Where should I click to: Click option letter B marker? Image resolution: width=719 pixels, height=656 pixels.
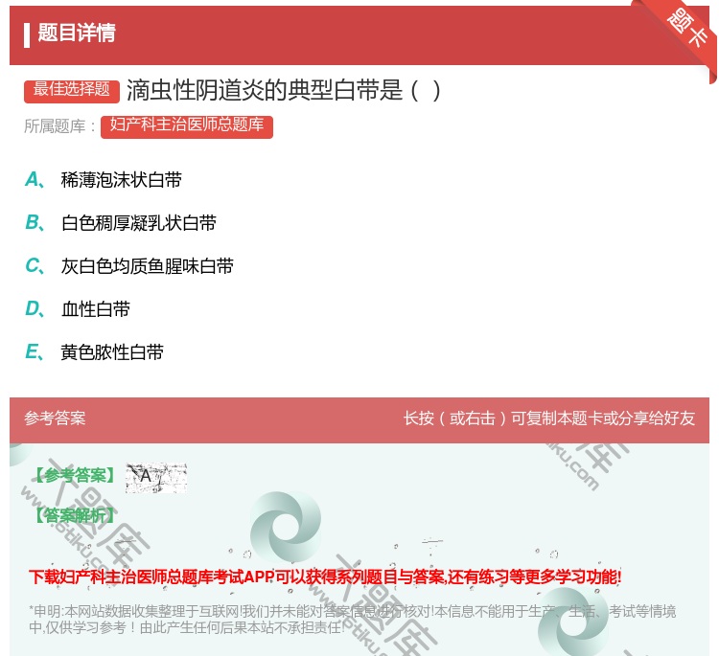33,223
